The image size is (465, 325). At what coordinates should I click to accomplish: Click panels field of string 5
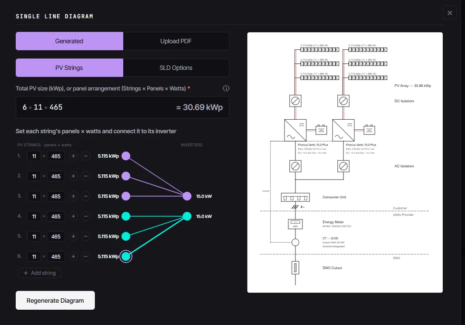click(x=34, y=237)
